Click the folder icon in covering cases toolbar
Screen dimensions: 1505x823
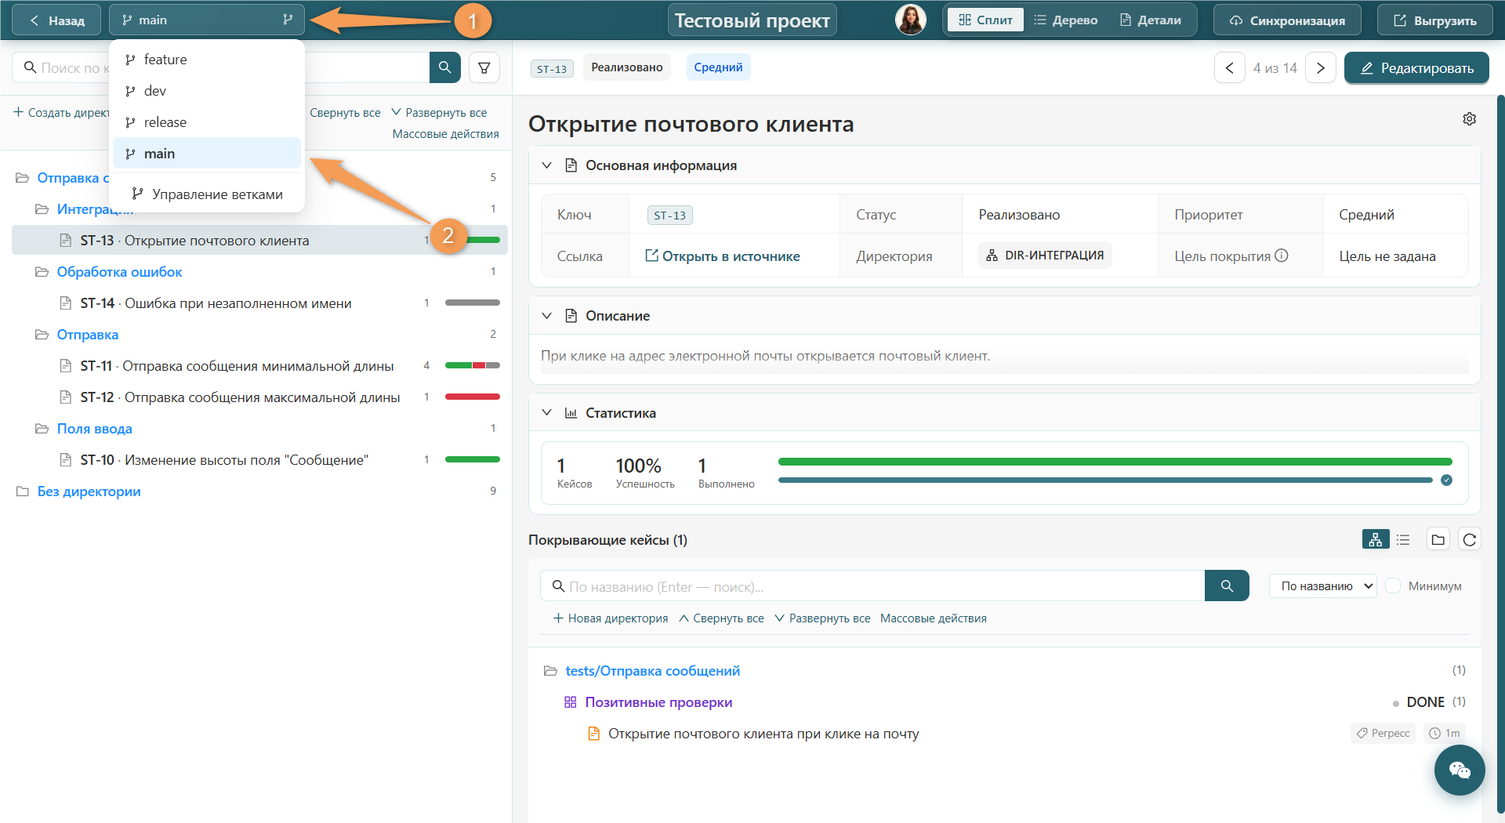click(1438, 539)
